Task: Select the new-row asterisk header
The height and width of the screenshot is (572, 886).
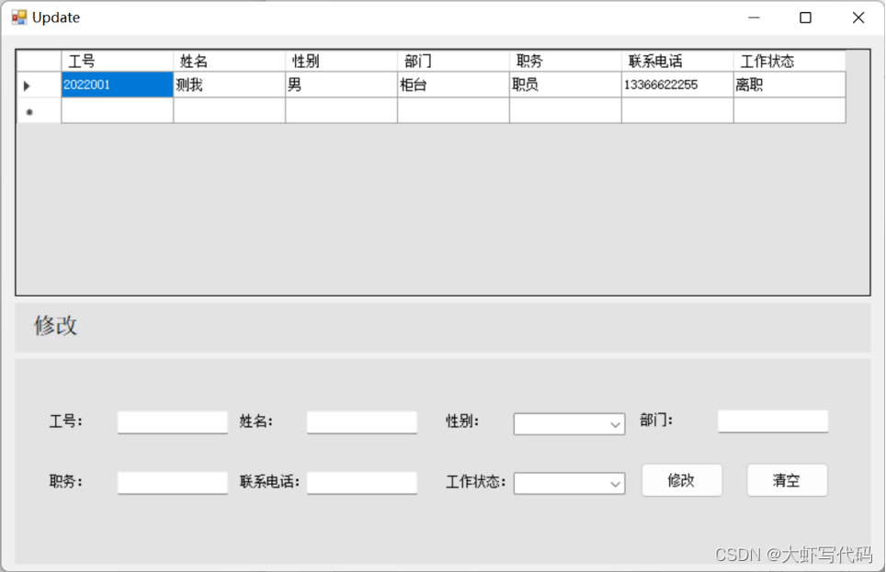Action: coord(39,111)
